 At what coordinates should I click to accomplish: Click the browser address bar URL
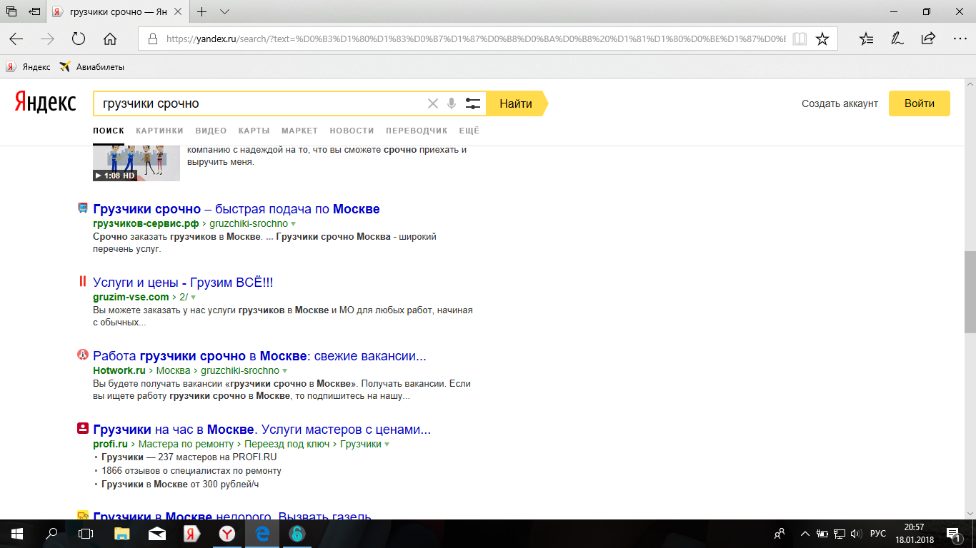click(475, 39)
